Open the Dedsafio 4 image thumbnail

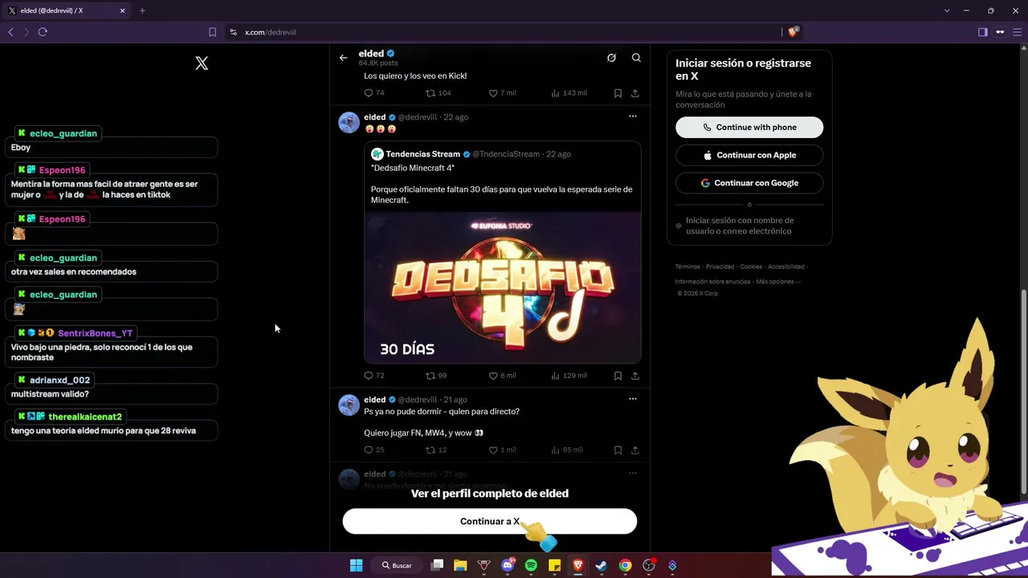pos(503,287)
